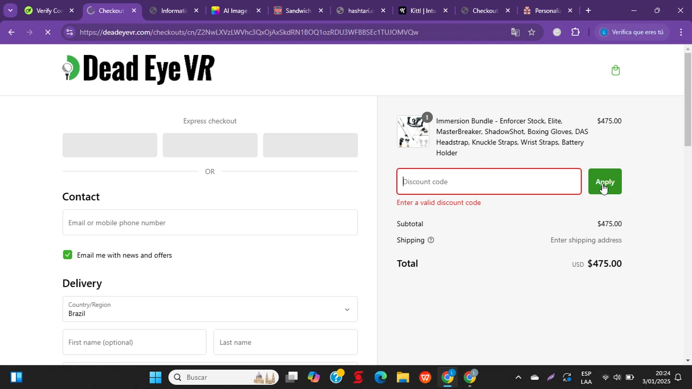Switch to the Informati tab
Image resolution: width=692 pixels, height=389 pixels.
pos(173,11)
